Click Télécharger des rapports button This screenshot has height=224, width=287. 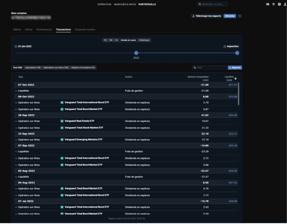(206, 16)
